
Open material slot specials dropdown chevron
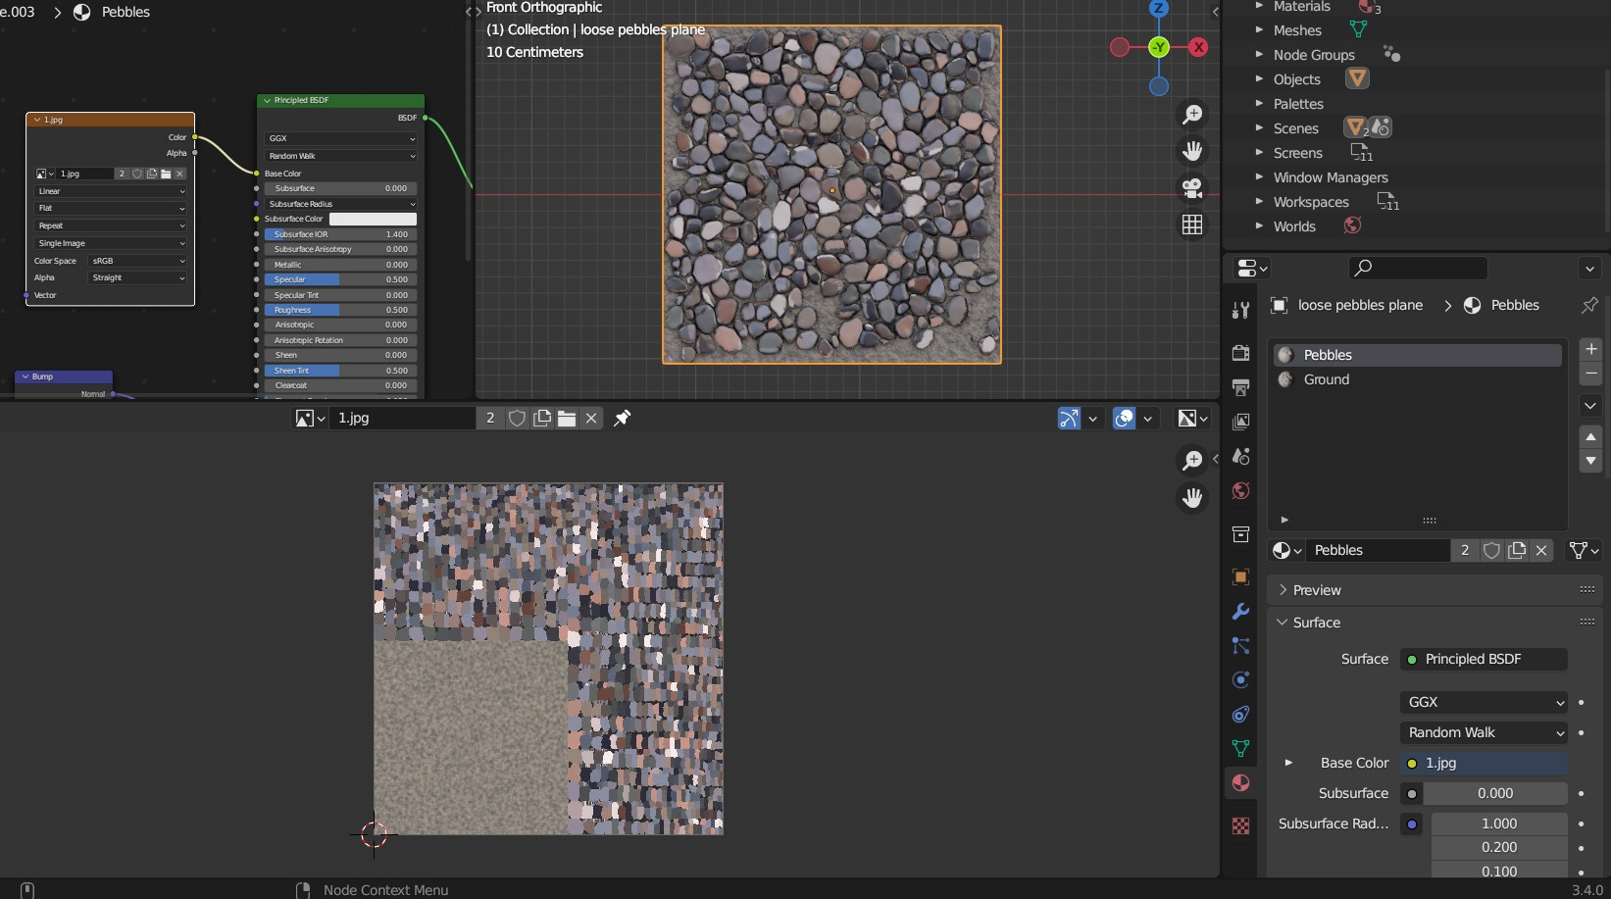(x=1590, y=405)
